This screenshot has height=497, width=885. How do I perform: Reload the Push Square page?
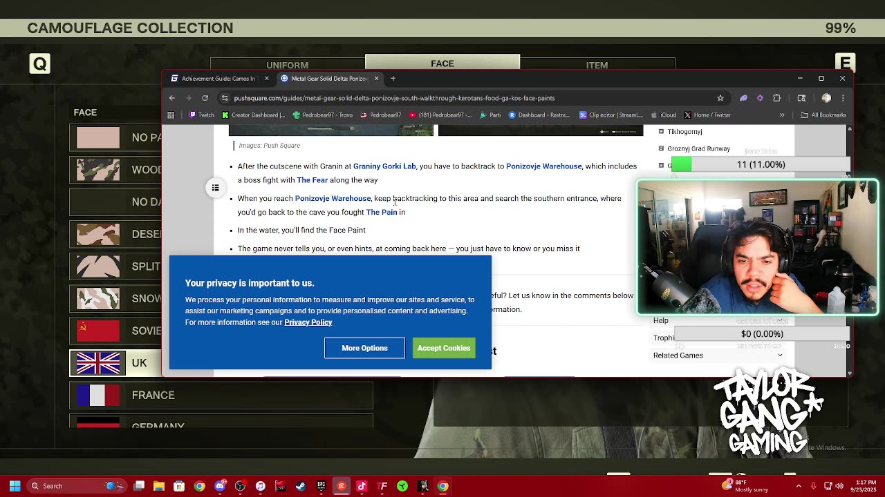[x=205, y=98]
